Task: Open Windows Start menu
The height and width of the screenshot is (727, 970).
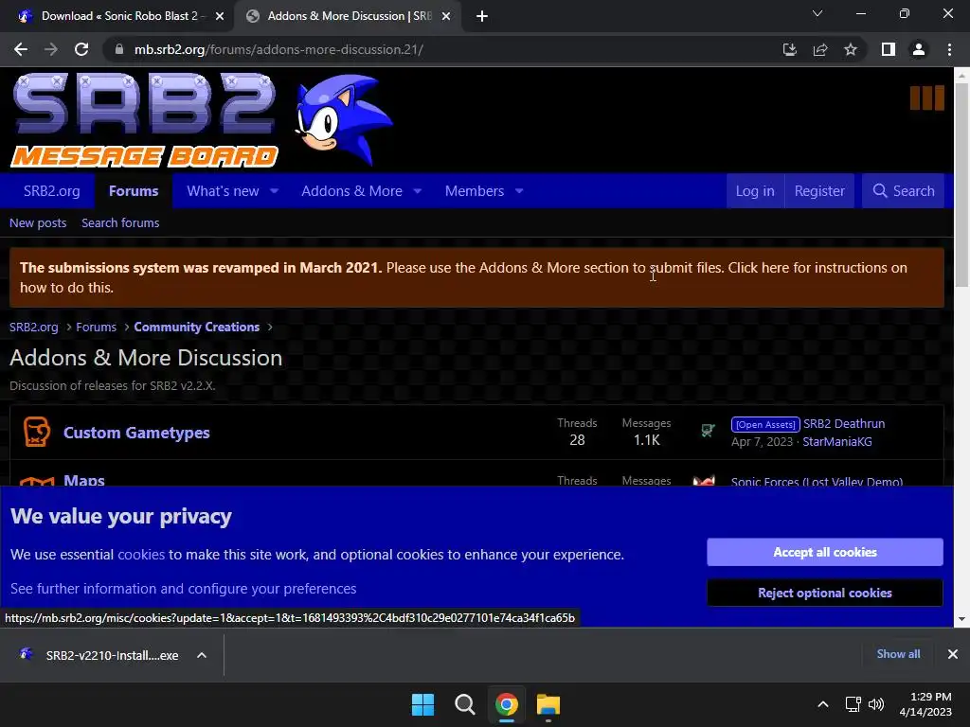Action: 423,704
